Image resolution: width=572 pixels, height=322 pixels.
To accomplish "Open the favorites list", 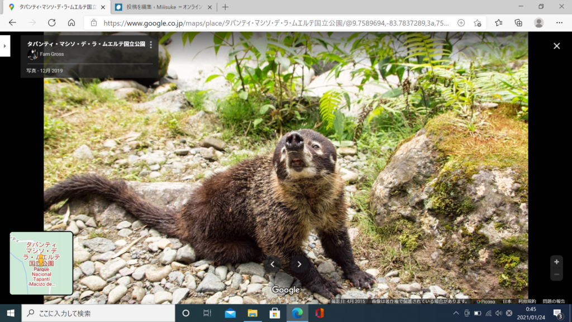I will 499,22.
